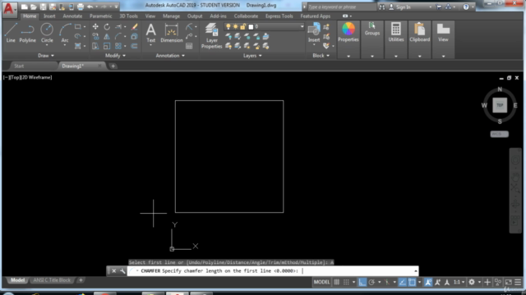The image size is (526, 295).
Task: Click the Table icon in Annotation
Action: [189, 46]
